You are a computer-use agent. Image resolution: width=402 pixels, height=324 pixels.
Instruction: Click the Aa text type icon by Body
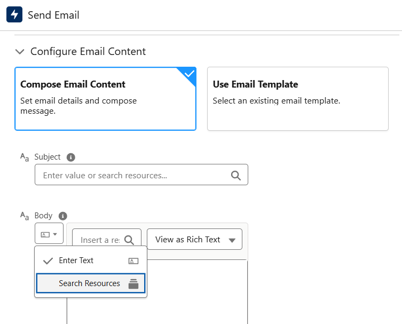(x=25, y=216)
